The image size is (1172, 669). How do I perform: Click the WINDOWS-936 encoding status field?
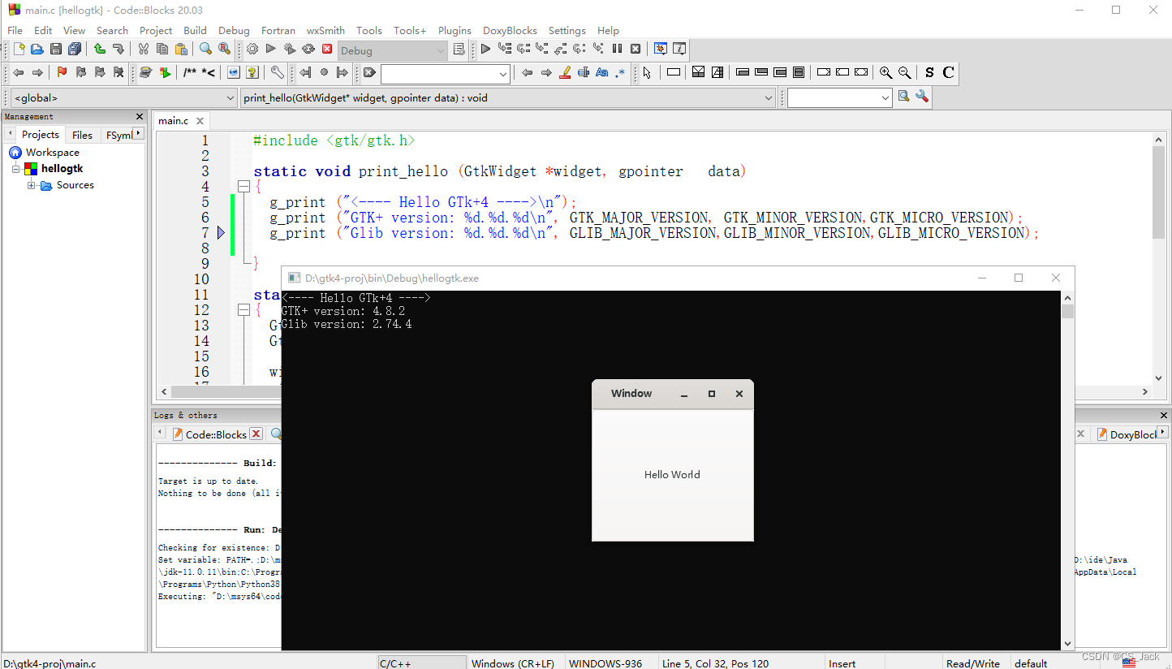[x=605, y=663]
